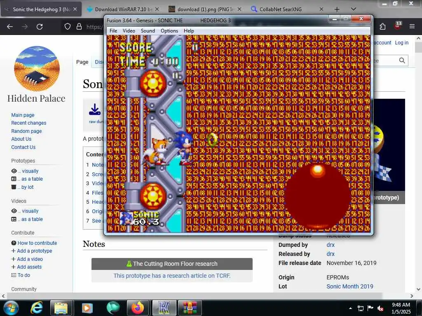Click the volume speaker tray icon
This screenshot has height=316, width=422.
[x=380, y=308]
